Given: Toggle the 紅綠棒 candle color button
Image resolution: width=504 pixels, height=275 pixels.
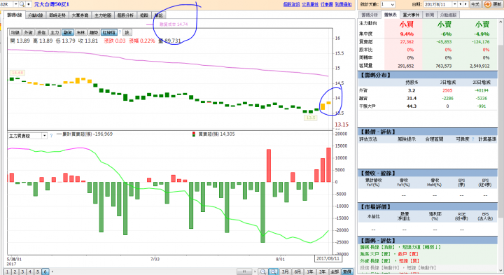Looking at the screenshot, I should point(109,32).
